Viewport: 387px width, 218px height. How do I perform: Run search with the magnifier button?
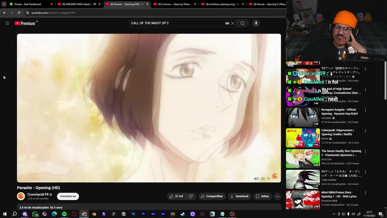pos(242,23)
